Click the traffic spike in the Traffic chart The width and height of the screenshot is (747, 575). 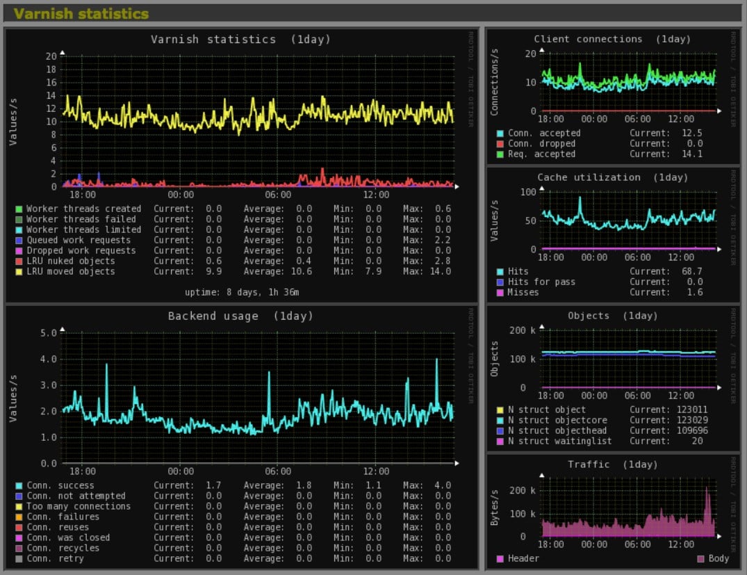(708, 510)
